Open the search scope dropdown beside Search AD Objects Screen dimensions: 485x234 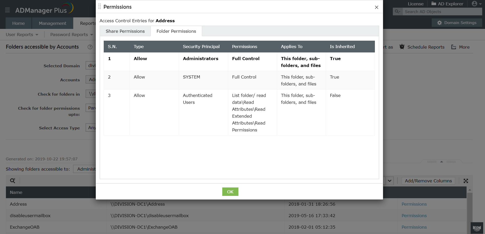click(397, 11)
